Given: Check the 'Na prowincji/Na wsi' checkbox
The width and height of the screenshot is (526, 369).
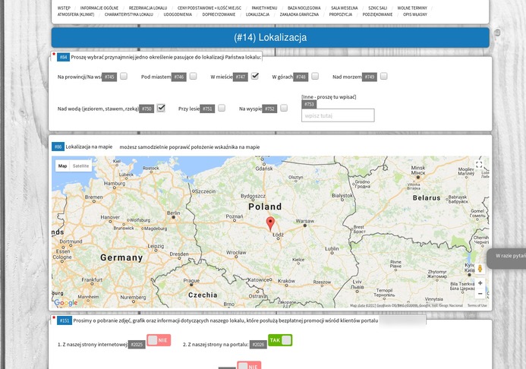Looking at the screenshot, I should (x=124, y=76).
